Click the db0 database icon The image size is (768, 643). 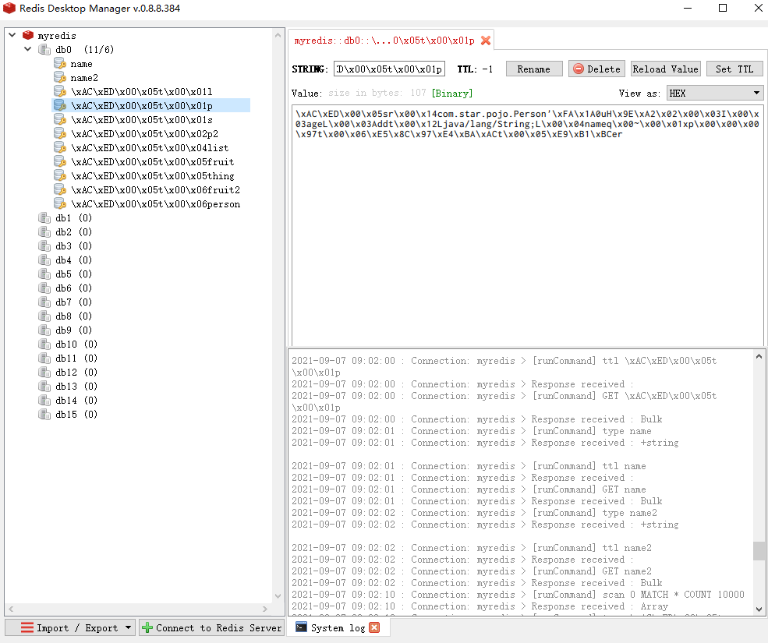pos(45,50)
